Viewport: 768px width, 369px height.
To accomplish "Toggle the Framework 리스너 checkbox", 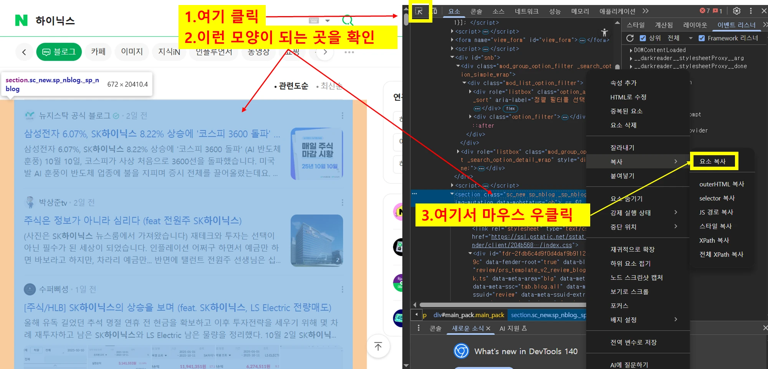I will point(702,38).
